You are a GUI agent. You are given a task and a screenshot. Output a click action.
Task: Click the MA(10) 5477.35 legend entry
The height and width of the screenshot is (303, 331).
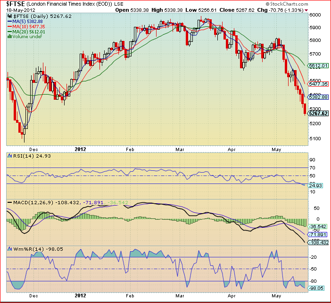click(x=29, y=26)
